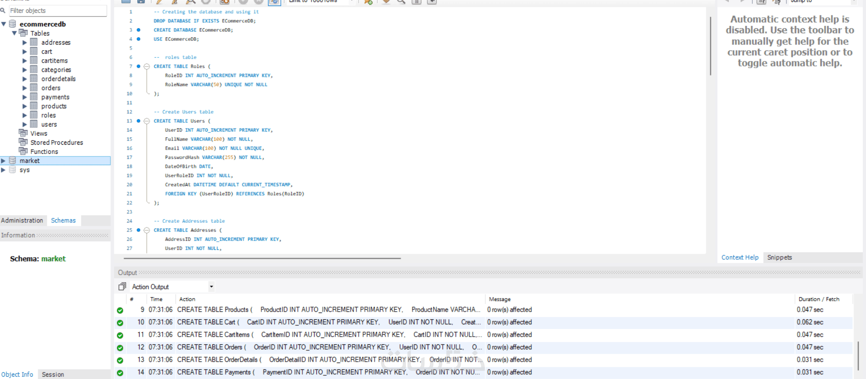The image size is (866, 379).
Task: Open the Context Help tab
Action: [x=740, y=257]
